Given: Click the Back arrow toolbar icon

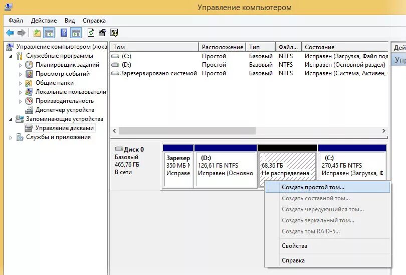Looking at the screenshot, I should click(x=10, y=33).
